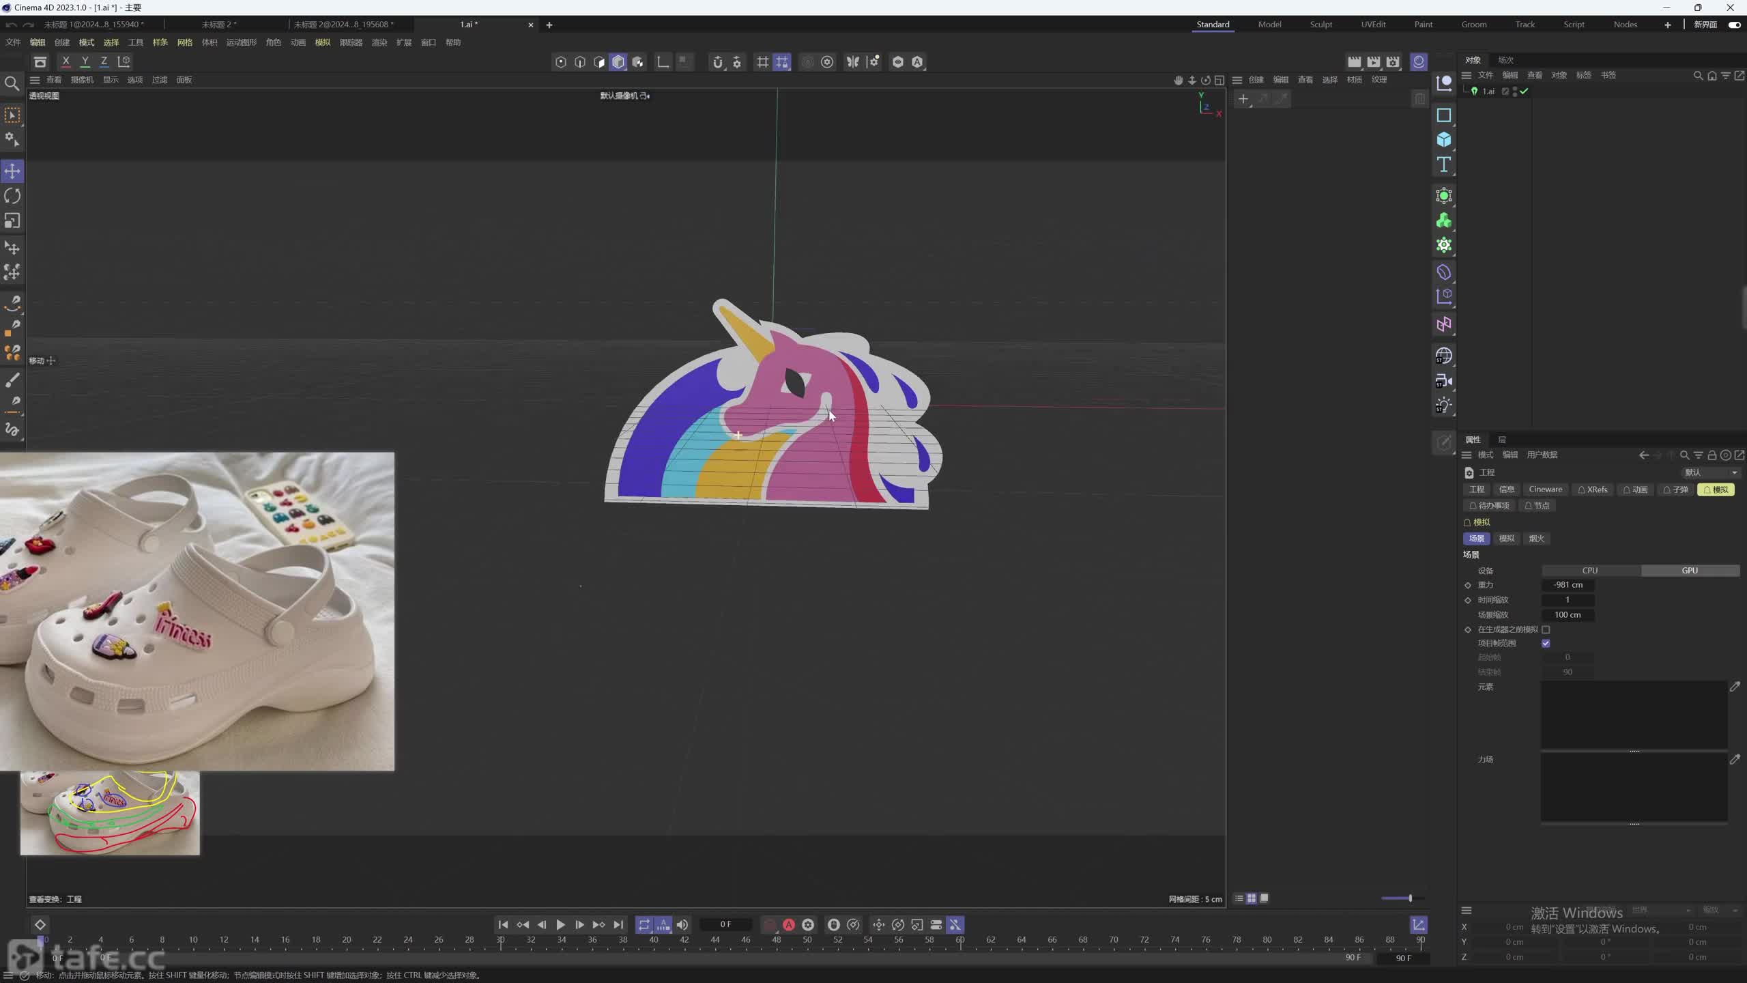The width and height of the screenshot is (1747, 983).
Task: Select CPU as simulation device
Action: click(1590, 571)
